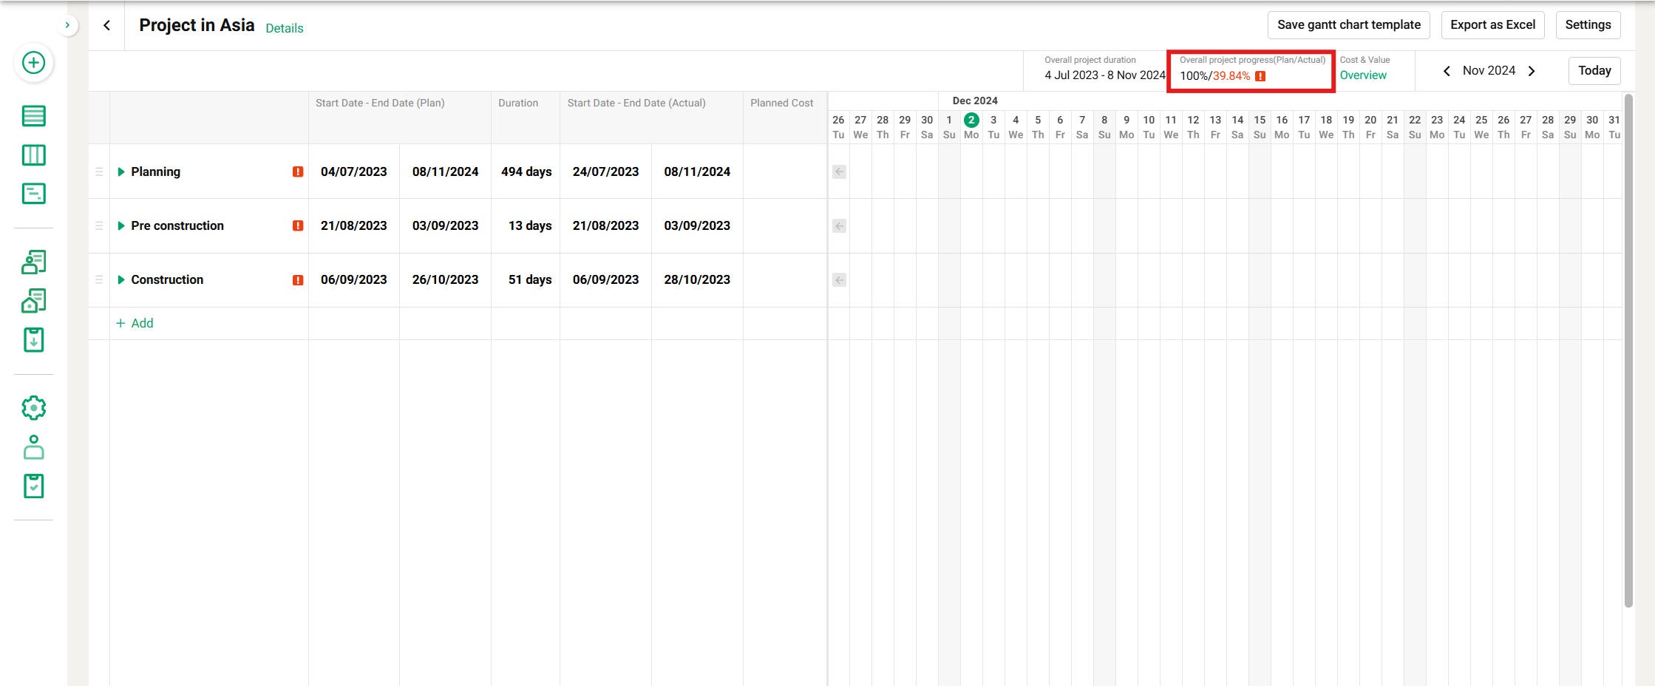The width and height of the screenshot is (1655, 686).
Task: Click the checked clipboard icon in sidebar
Action: pos(33,486)
